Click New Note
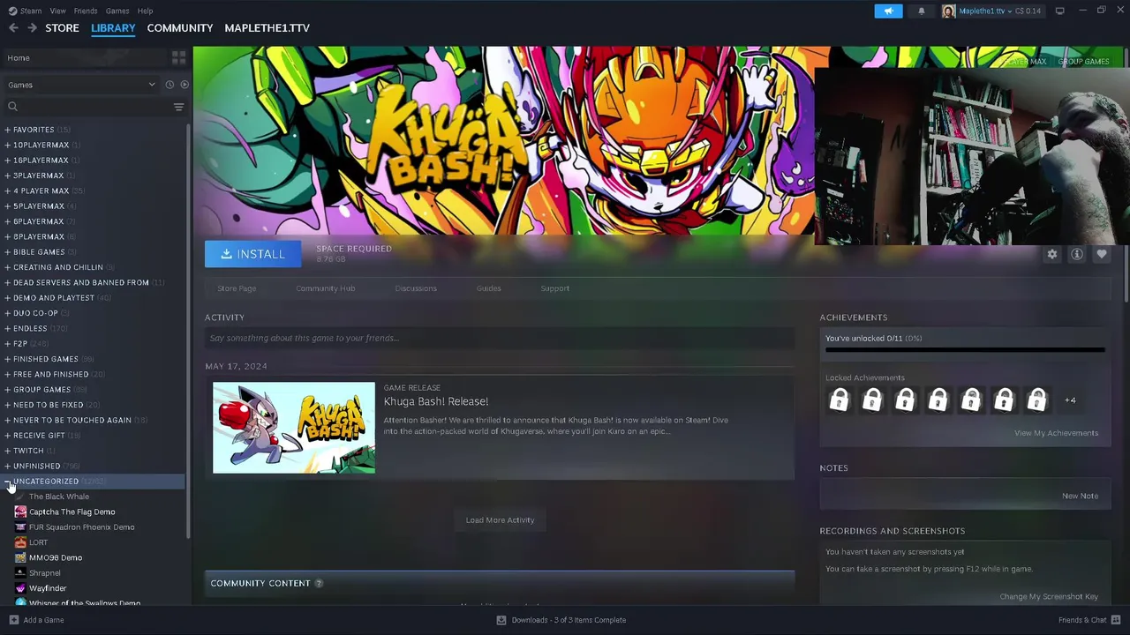1130x635 pixels. [1080, 496]
